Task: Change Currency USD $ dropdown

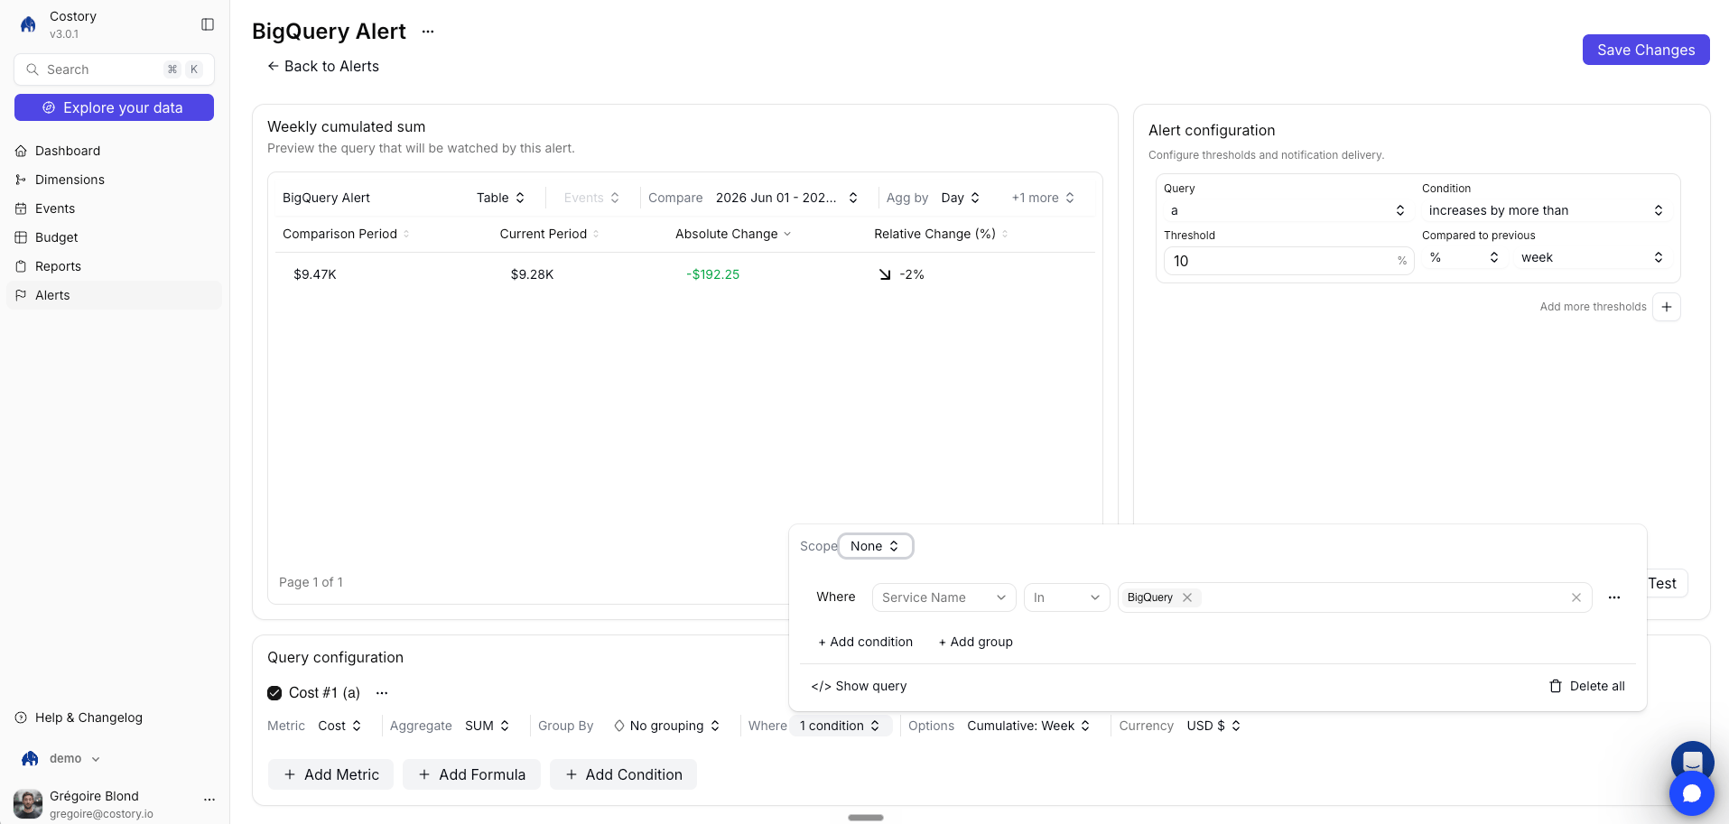Action: 1213,726
